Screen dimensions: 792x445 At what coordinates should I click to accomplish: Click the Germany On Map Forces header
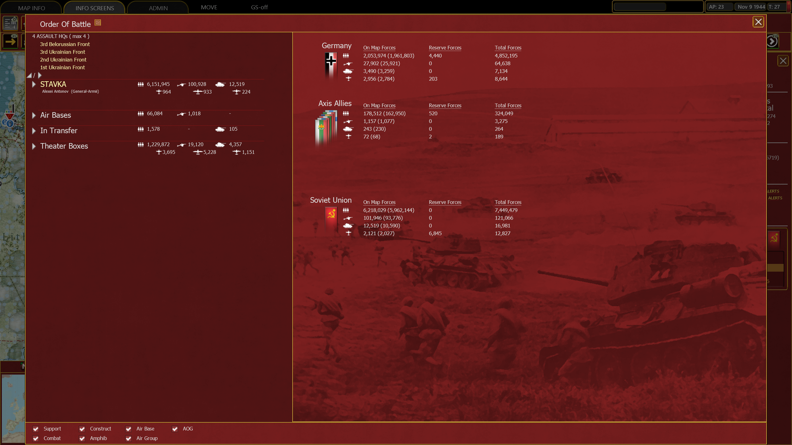pos(379,48)
